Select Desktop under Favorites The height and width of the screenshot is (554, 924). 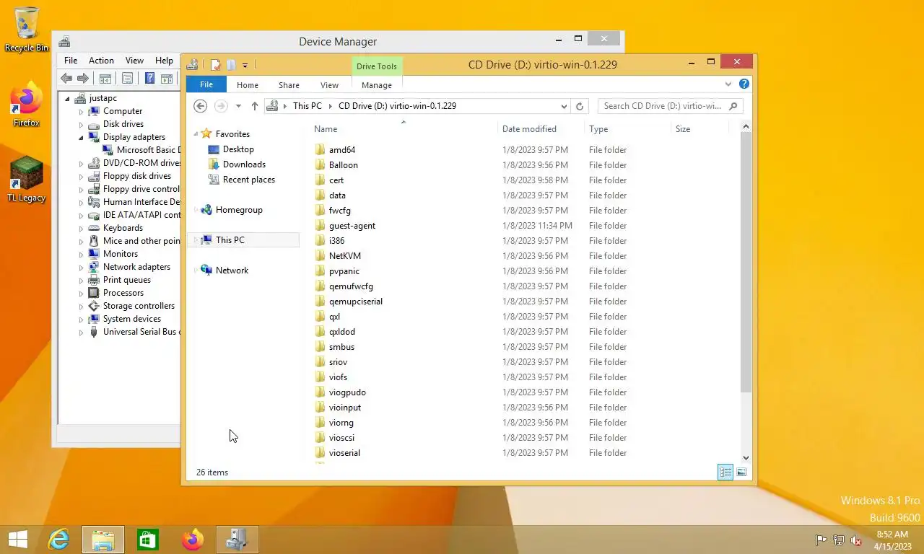(238, 149)
